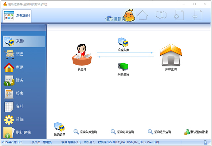Click the app icon in title bar

point(5,4)
